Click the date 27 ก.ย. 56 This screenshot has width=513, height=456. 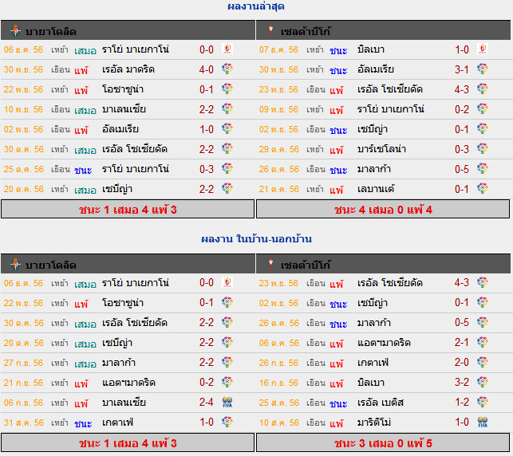point(23,363)
